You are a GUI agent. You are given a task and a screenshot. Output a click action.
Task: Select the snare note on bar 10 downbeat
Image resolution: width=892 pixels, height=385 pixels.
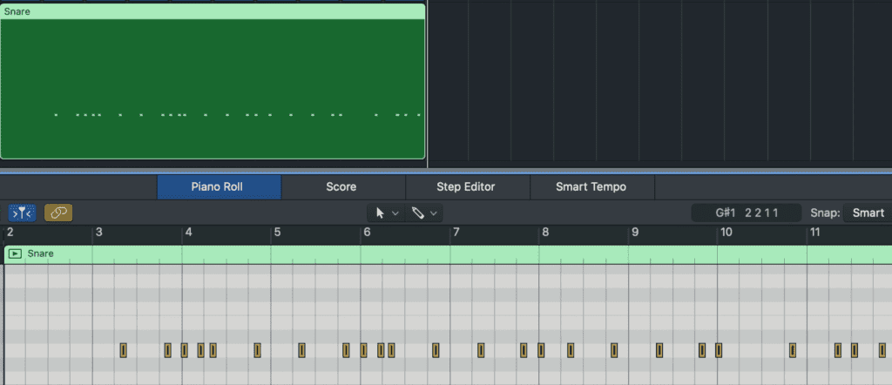719,350
